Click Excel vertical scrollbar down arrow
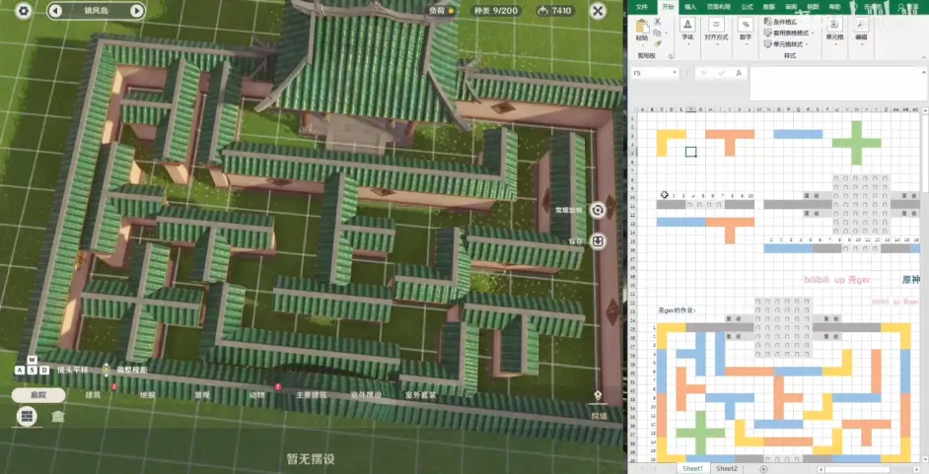 (924, 459)
